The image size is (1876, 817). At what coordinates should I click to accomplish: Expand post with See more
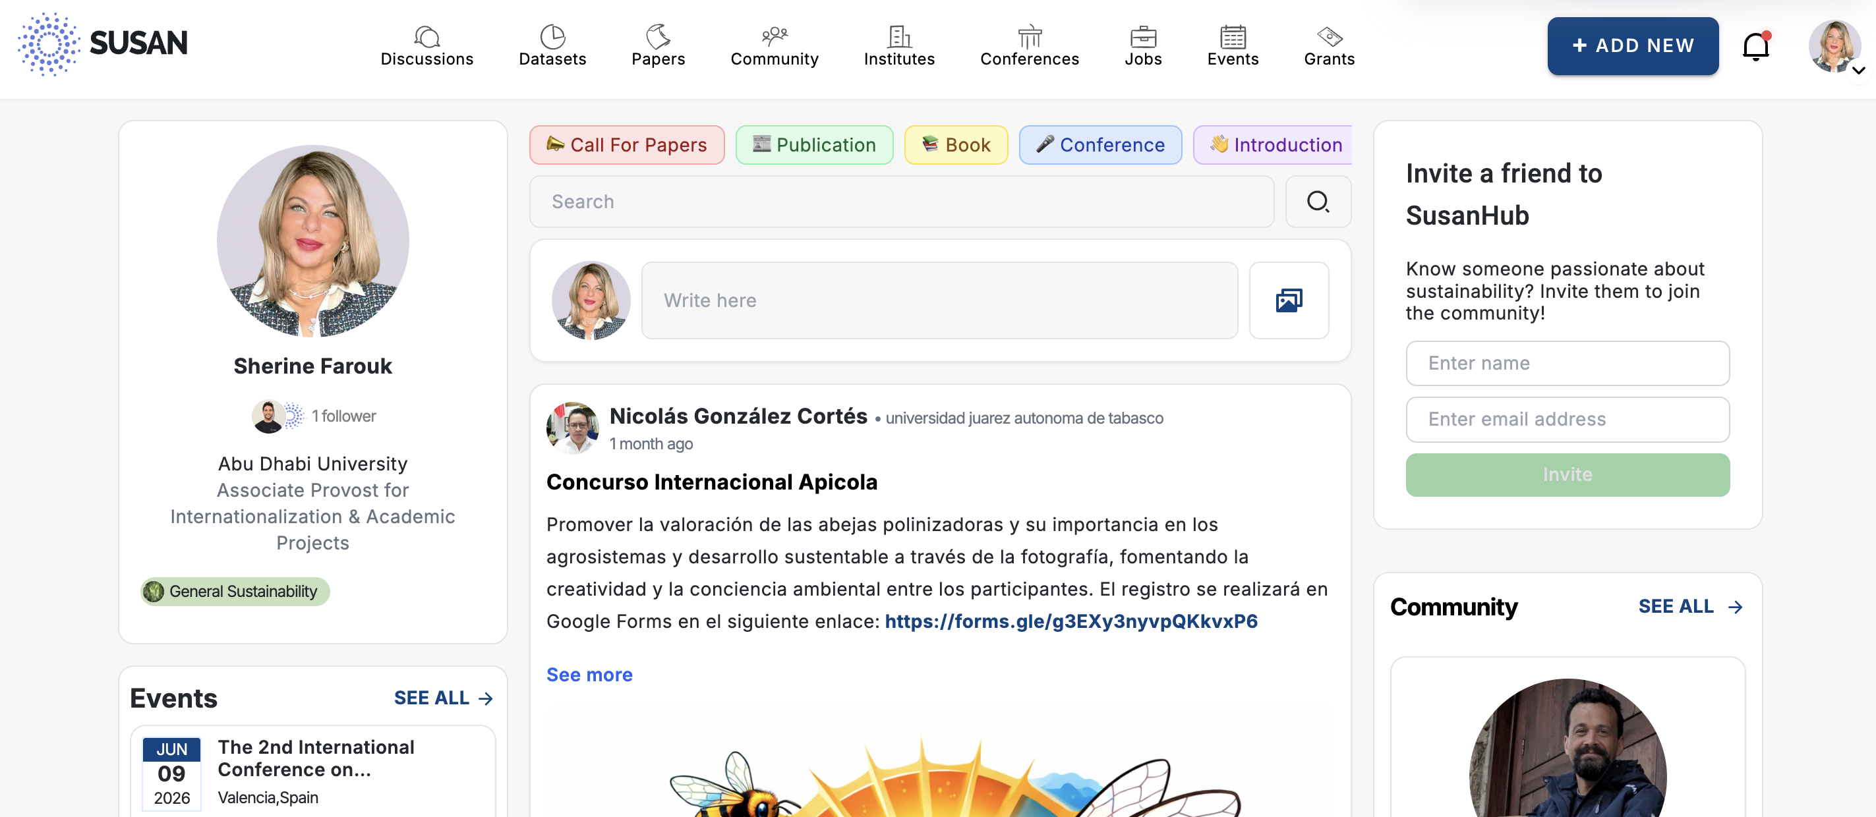[x=589, y=674]
